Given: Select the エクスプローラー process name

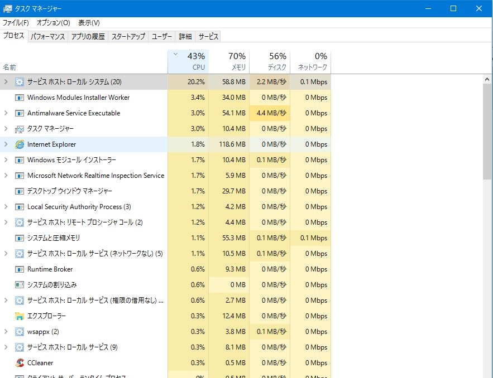Looking at the screenshot, I should point(46,316).
